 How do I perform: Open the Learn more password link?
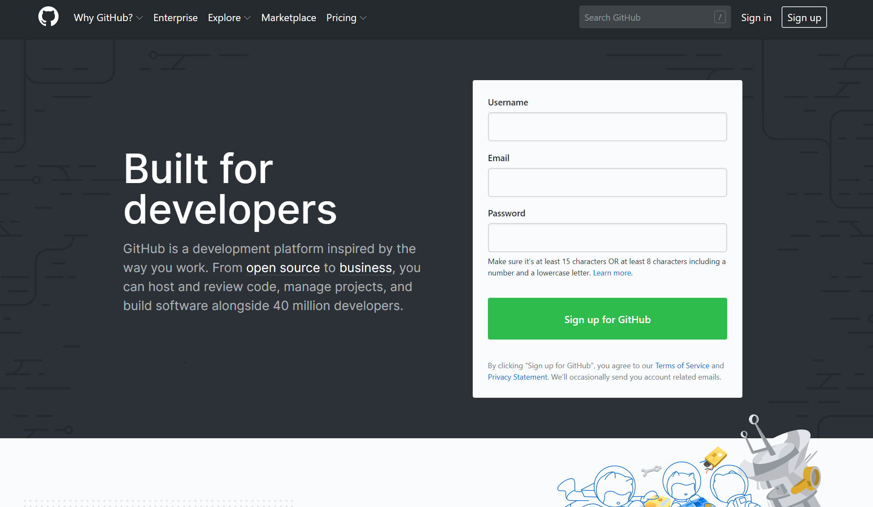point(612,273)
